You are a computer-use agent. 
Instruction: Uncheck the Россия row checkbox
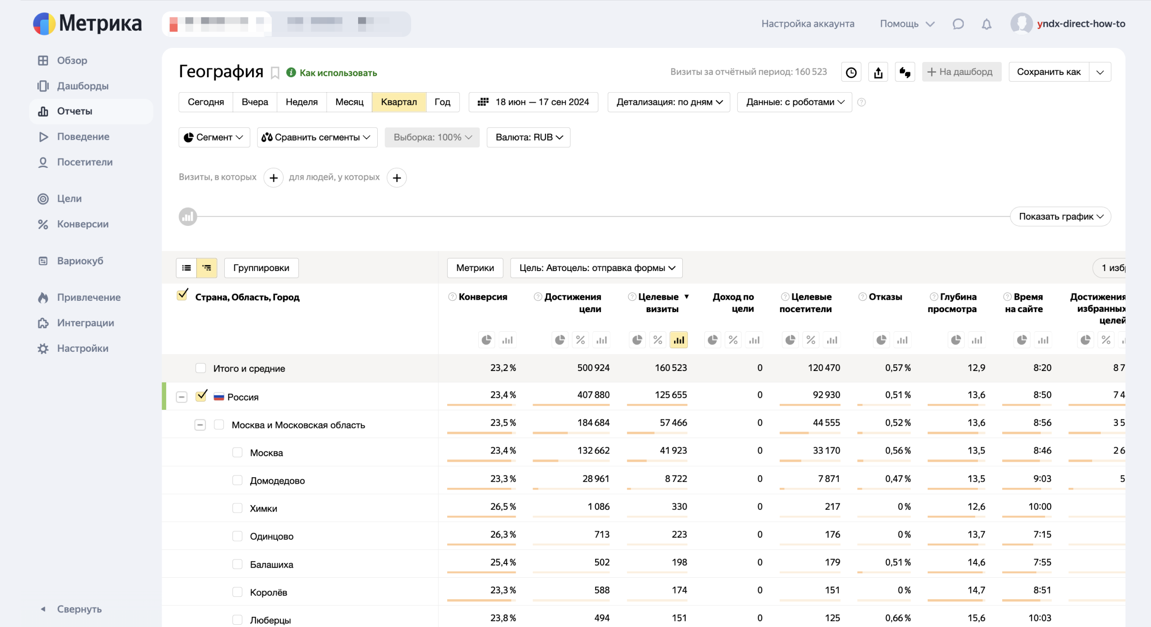point(201,396)
